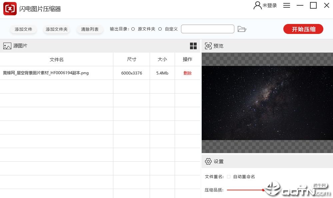Switch to grid thumbnail view icon
333x198 pixels.
coord(193,46)
